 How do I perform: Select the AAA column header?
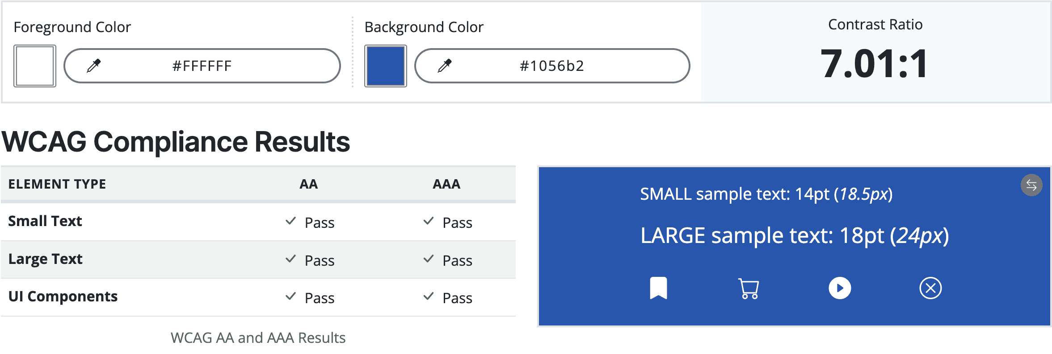[446, 184]
